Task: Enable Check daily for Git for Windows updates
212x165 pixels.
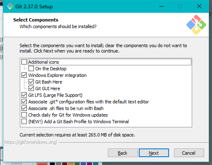Action: click(24, 115)
